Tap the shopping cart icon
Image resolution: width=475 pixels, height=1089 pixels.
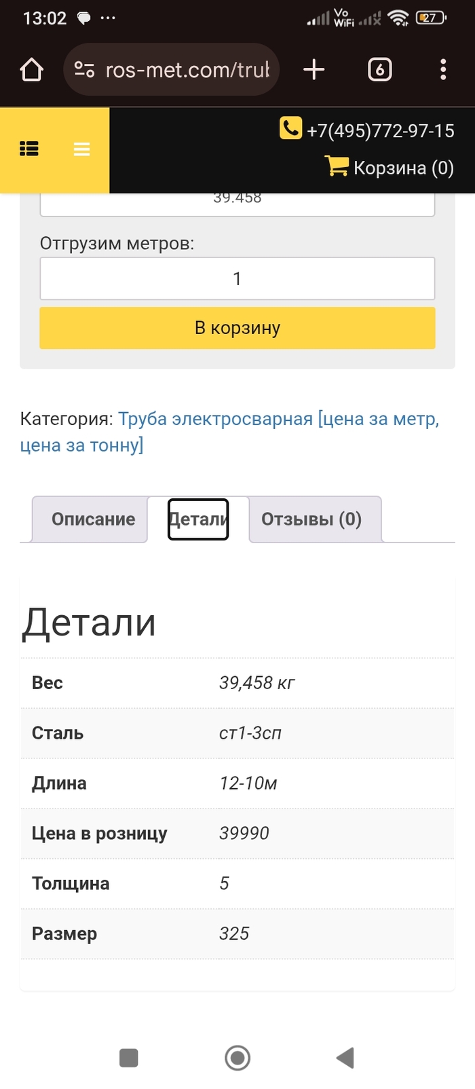pyautogui.click(x=337, y=166)
